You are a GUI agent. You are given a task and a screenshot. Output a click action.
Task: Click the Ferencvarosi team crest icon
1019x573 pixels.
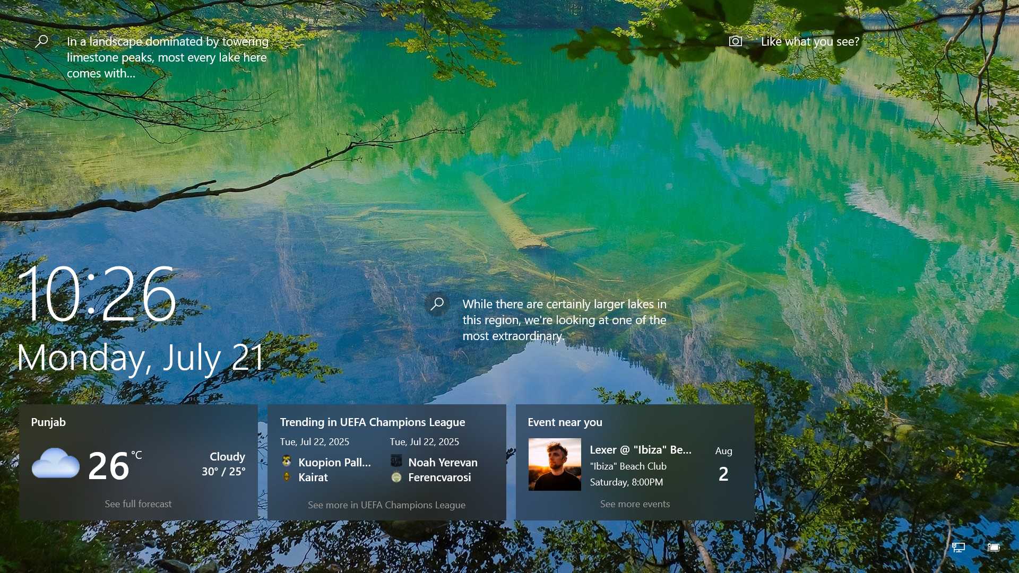[396, 477]
